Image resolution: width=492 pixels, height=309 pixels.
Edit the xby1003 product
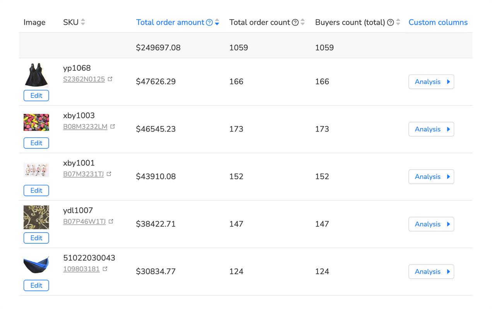[36, 143]
